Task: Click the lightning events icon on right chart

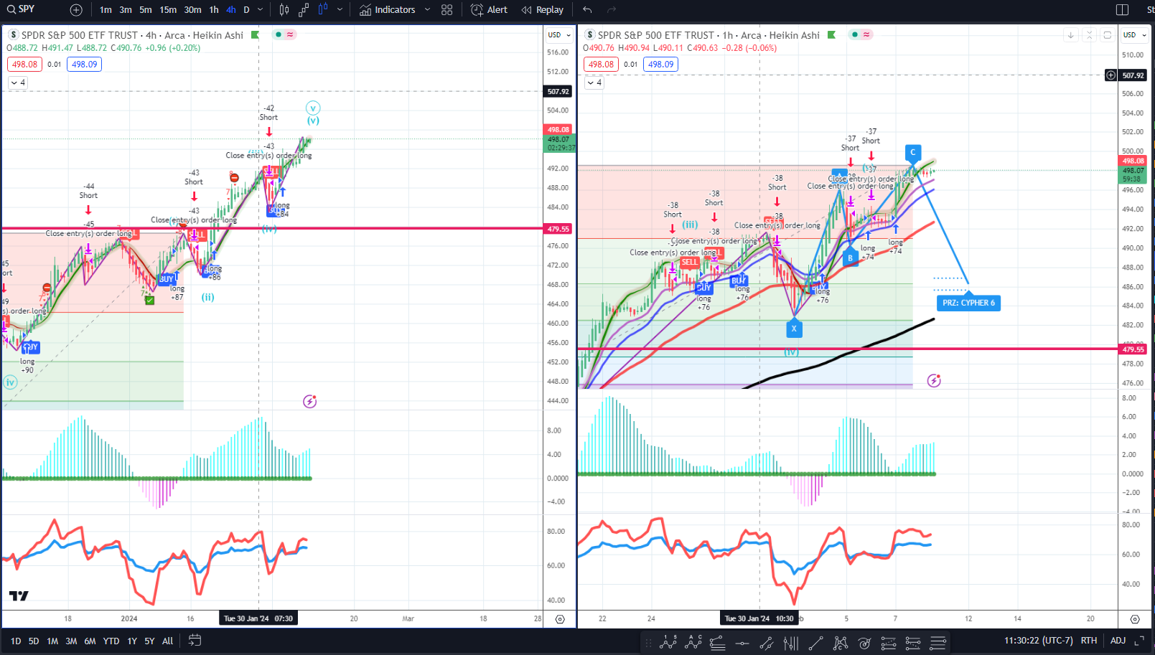Action: click(x=934, y=380)
